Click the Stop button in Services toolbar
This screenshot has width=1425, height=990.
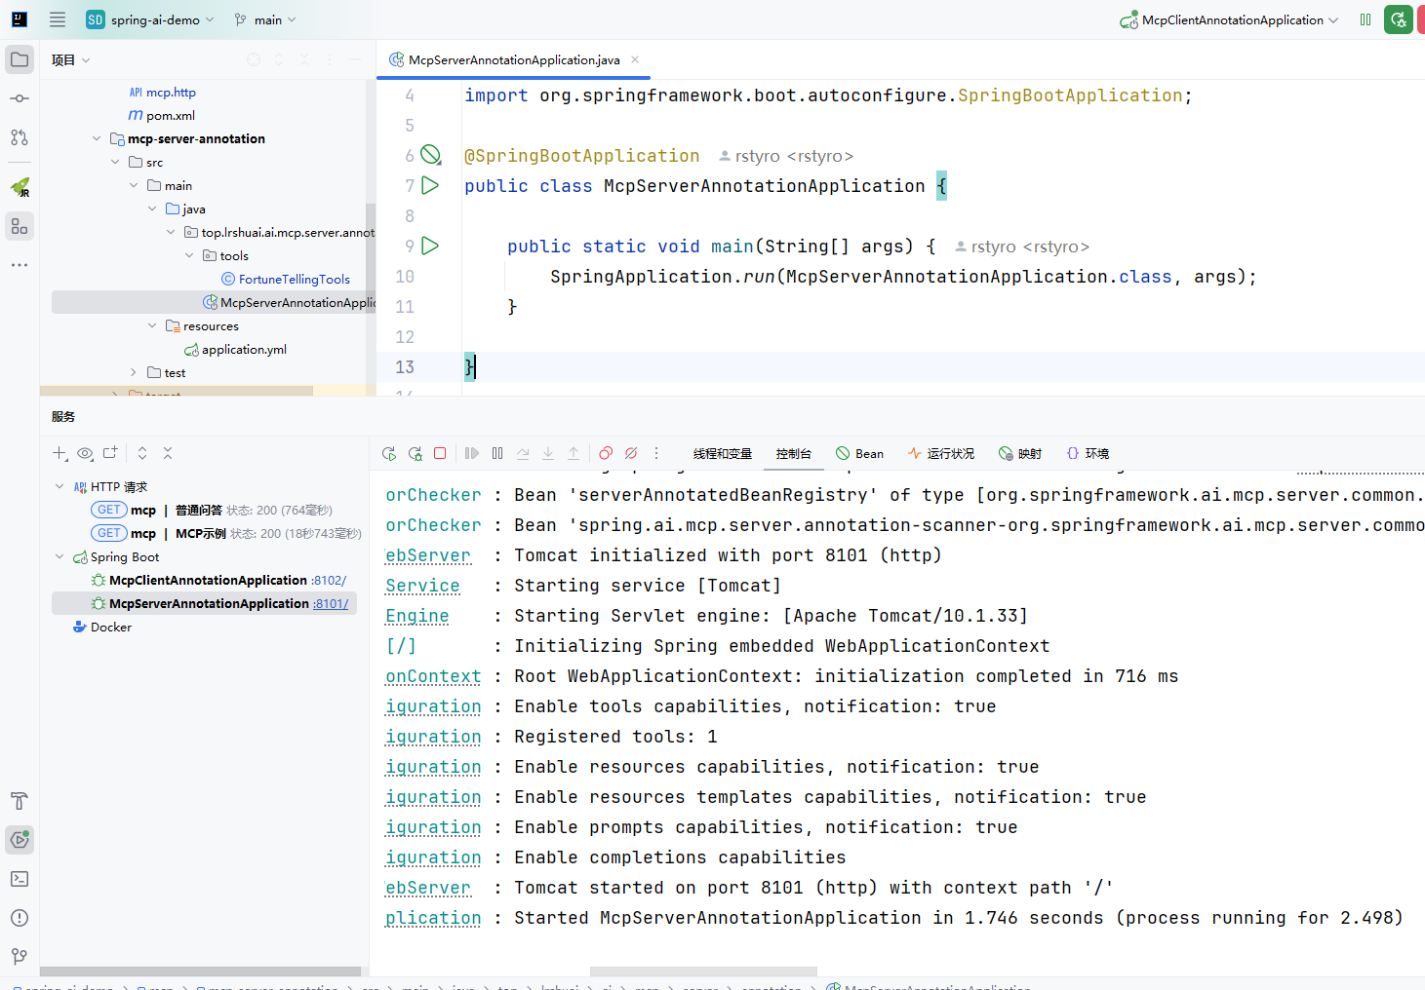[440, 453]
